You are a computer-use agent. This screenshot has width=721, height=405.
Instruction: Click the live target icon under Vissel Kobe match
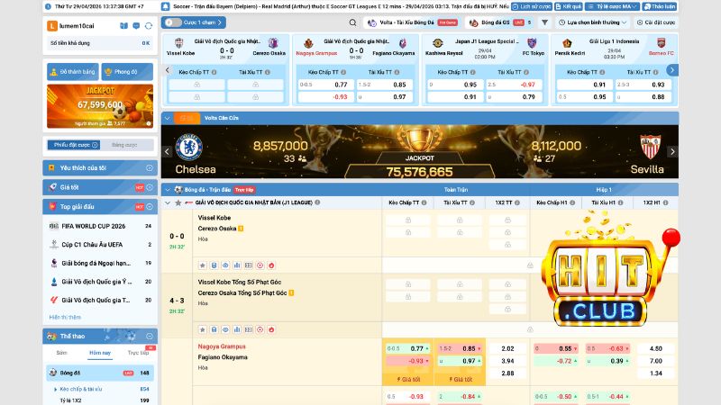pyautogui.click(x=260, y=265)
